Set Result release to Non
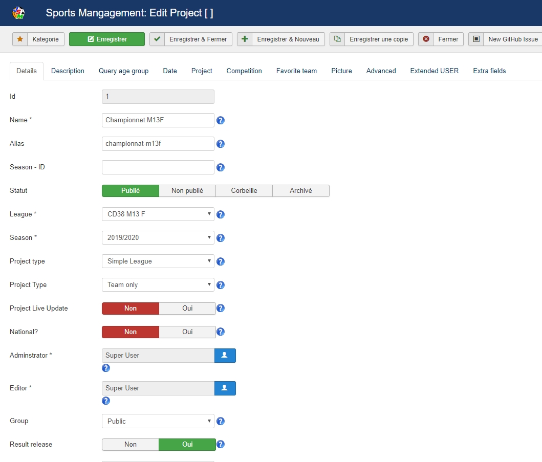This screenshot has height=462, width=542. click(131, 445)
